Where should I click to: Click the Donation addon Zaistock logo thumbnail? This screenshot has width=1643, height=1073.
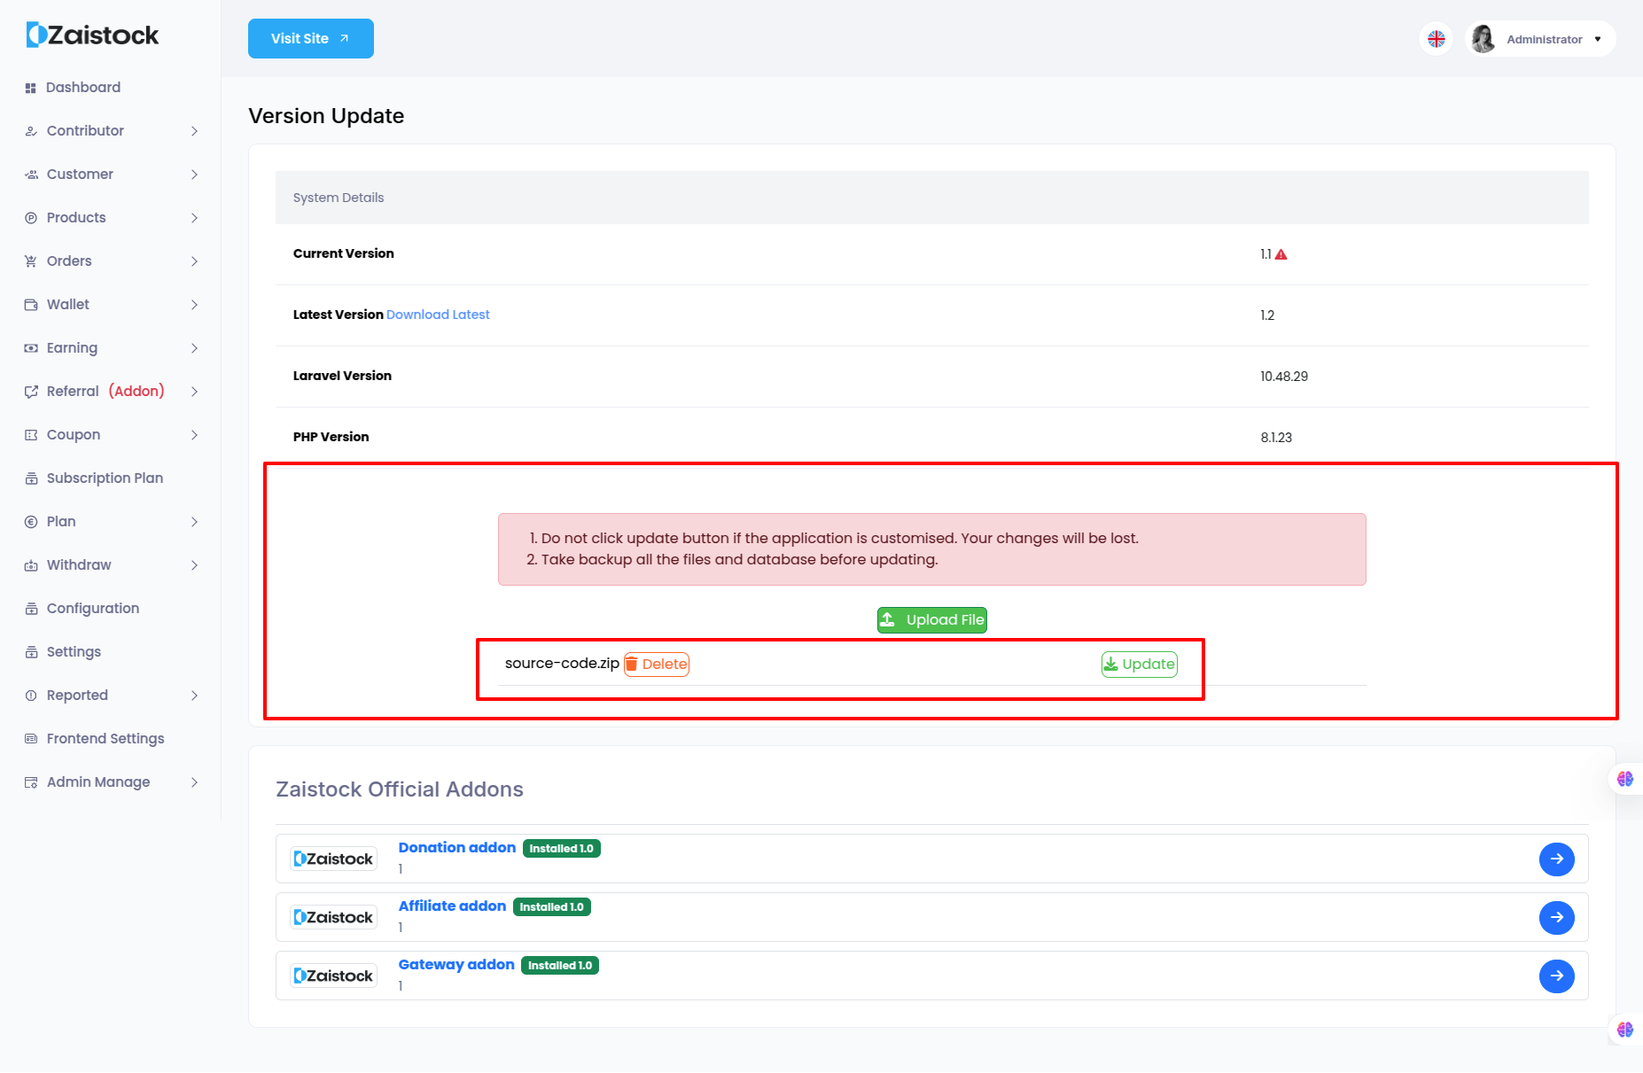(x=334, y=859)
